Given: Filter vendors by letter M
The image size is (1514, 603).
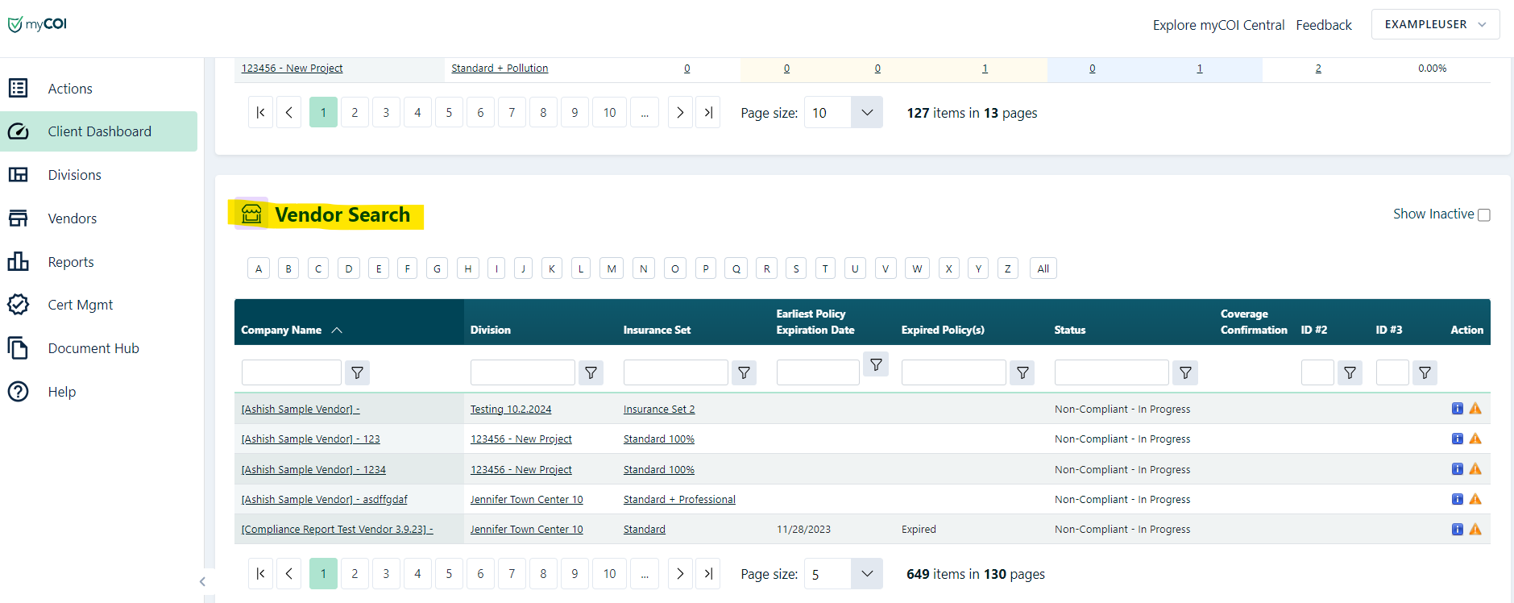Looking at the screenshot, I should [612, 268].
